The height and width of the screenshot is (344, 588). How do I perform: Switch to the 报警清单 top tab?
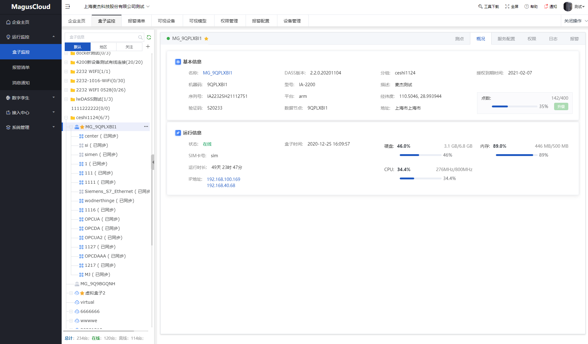pos(137,21)
